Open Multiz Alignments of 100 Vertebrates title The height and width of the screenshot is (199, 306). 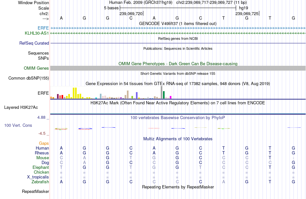pos(178,139)
